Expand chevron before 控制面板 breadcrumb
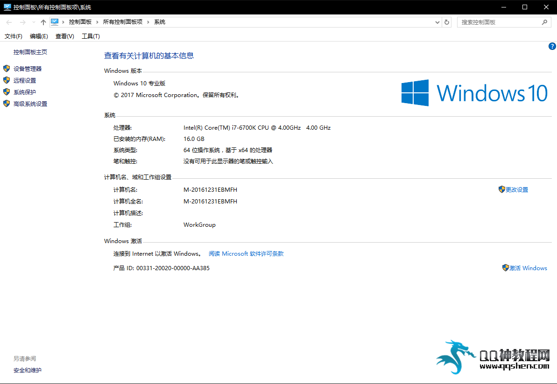Viewport: 557px width, 384px height. point(63,22)
